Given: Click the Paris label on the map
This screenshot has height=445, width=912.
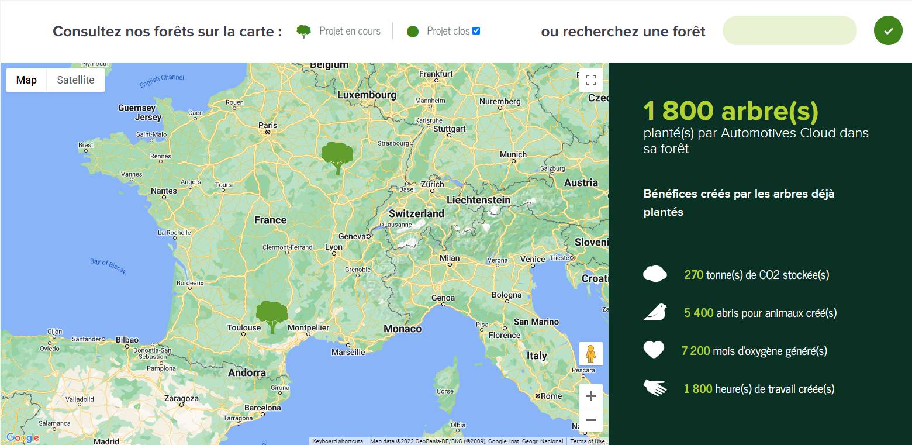Looking at the screenshot, I should 268,125.
